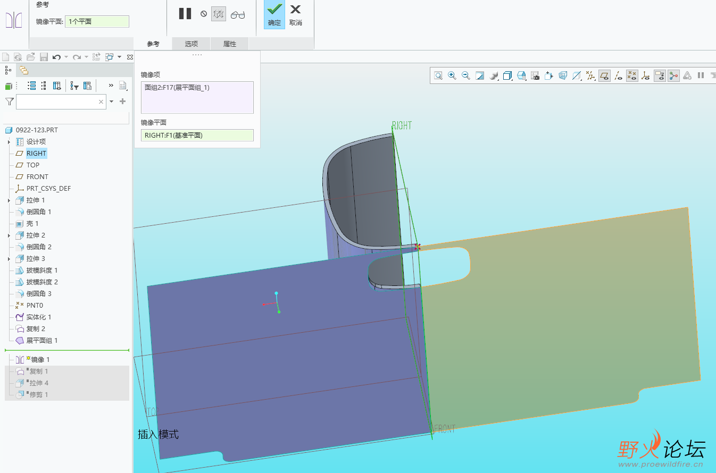Select 拔模斜度 1 in the tree
The image size is (716, 473).
[41, 271]
